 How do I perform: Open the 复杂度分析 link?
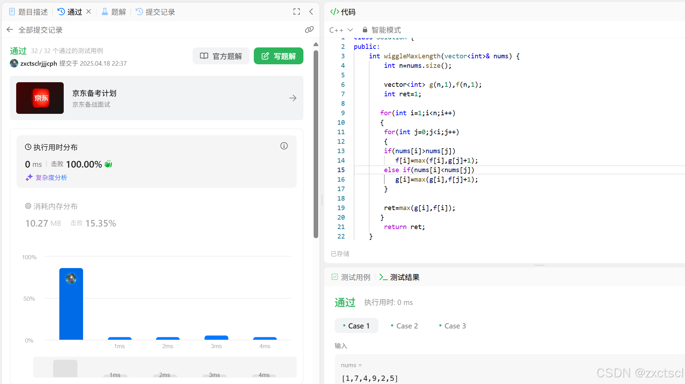click(x=51, y=177)
